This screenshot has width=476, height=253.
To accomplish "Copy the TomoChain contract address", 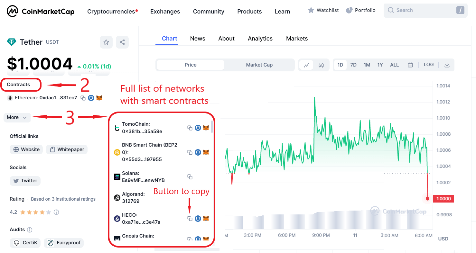I will (190, 128).
